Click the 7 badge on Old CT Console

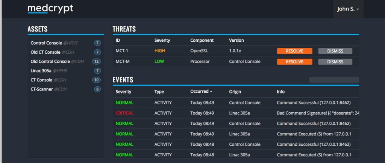coord(97,52)
